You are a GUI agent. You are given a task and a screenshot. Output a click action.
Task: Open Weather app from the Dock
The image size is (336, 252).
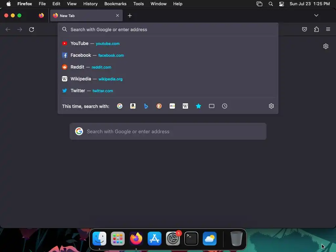click(210, 239)
